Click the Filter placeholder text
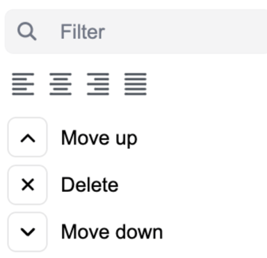The height and width of the screenshot is (258, 267). tap(83, 32)
